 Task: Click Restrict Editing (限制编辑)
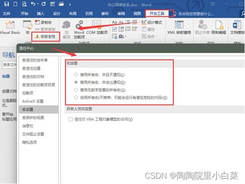click(x=218, y=27)
